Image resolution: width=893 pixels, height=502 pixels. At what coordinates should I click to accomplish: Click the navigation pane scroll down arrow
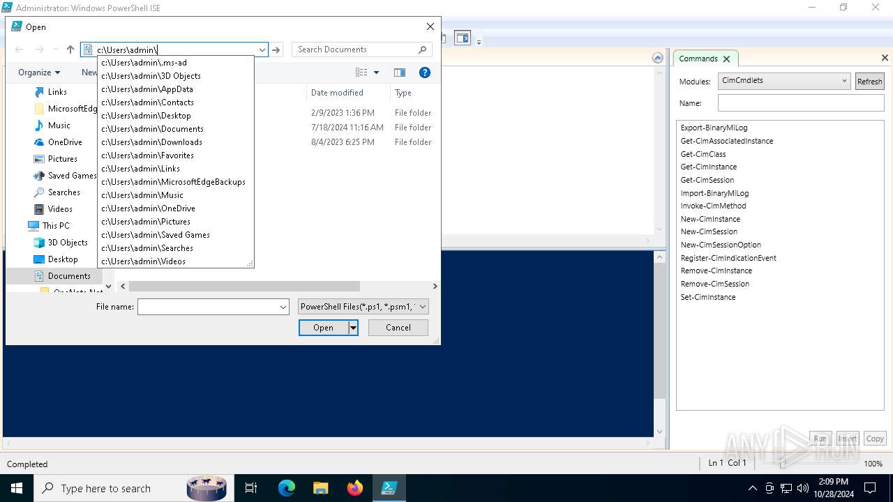click(108, 287)
